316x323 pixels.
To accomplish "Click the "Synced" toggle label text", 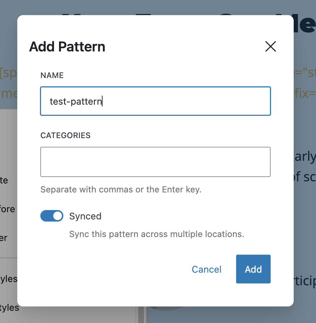I will (x=85, y=216).
